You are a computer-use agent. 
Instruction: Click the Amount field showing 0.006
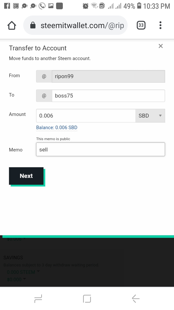[86, 116]
